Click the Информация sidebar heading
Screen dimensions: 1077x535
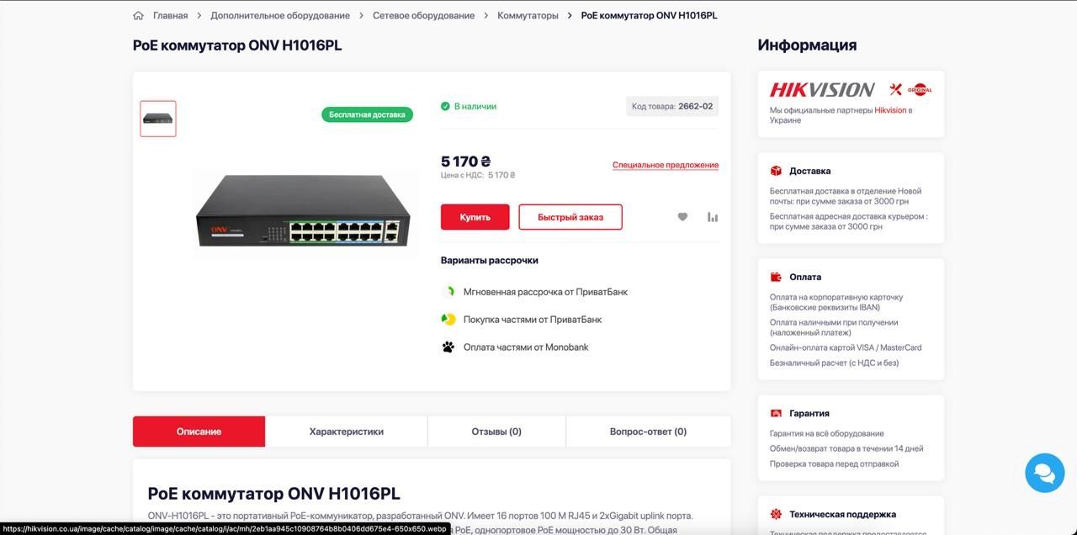click(807, 45)
